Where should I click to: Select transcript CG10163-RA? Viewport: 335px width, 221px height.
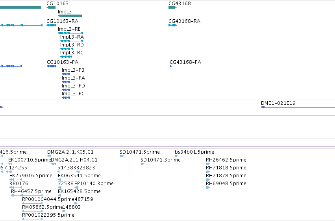click(62, 21)
